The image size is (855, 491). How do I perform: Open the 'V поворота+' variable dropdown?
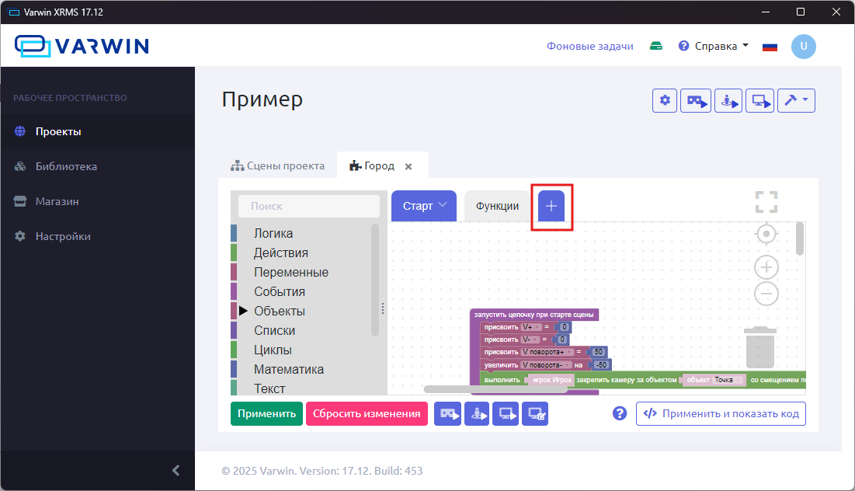click(570, 352)
